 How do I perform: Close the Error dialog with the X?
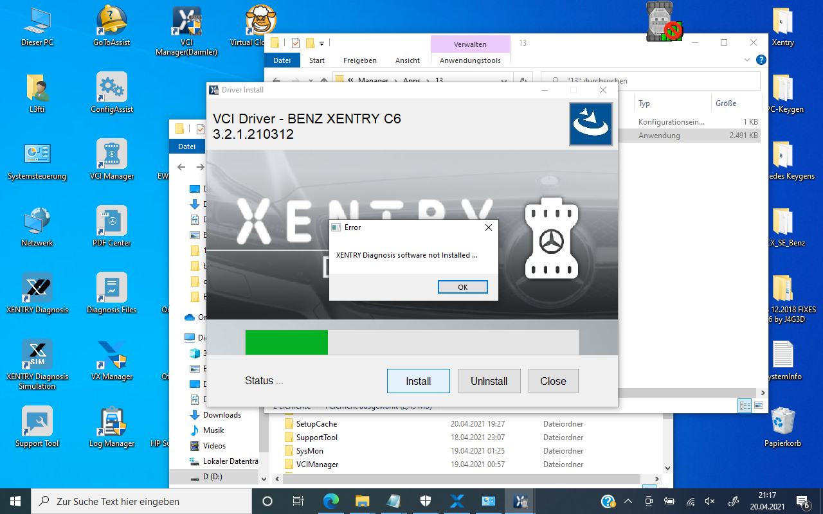(x=488, y=227)
